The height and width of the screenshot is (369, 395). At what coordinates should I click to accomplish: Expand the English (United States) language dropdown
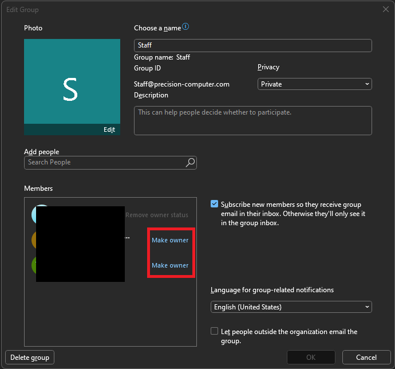[291, 307]
